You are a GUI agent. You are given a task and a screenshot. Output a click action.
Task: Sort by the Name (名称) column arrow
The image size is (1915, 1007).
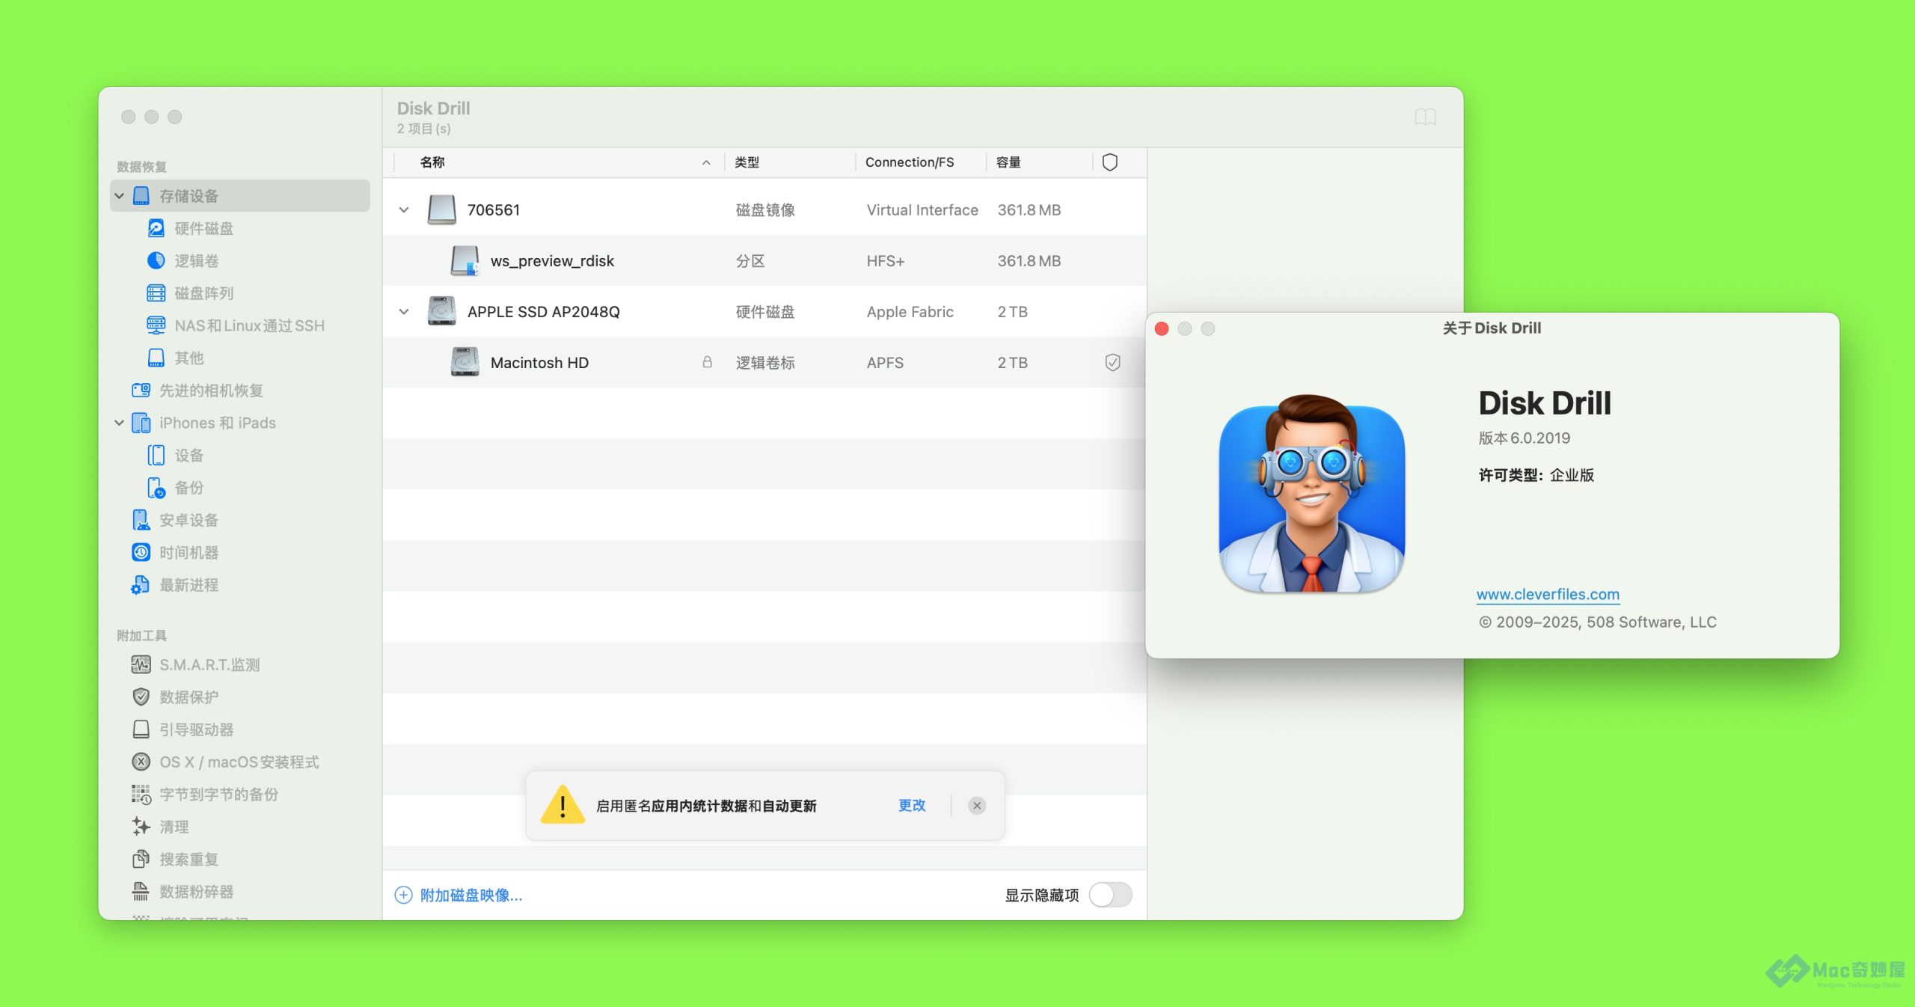click(x=706, y=162)
